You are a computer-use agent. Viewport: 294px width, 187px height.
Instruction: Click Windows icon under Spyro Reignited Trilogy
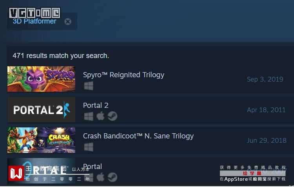(89, 86)
